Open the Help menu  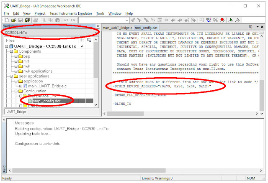(129, 13)
